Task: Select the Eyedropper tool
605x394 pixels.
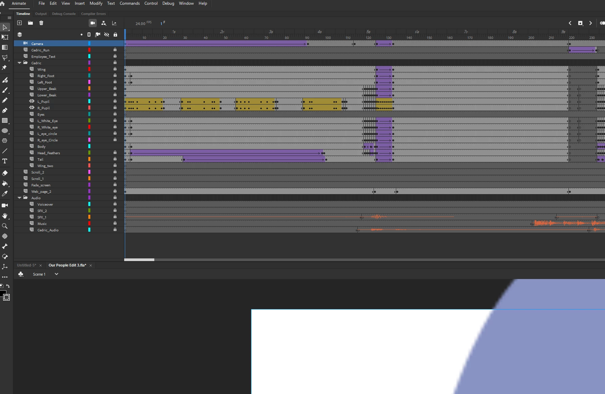Action: coord(5,193)
